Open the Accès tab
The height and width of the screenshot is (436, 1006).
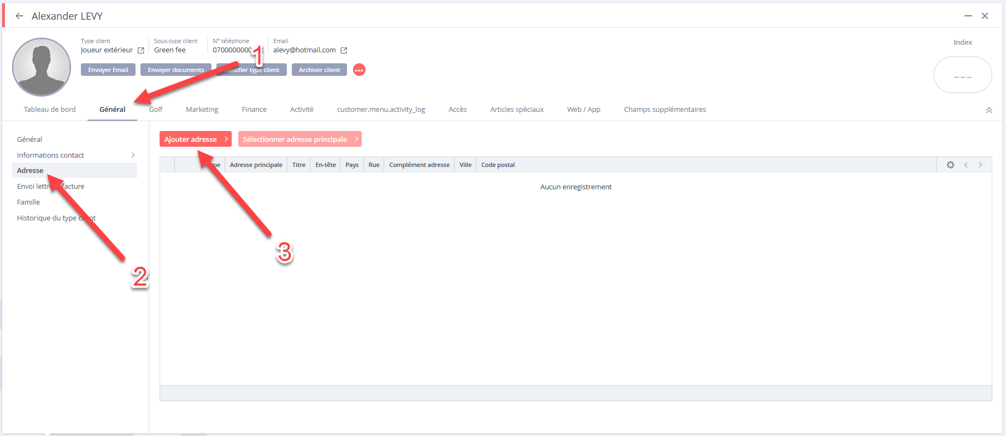tap(457, 110)
